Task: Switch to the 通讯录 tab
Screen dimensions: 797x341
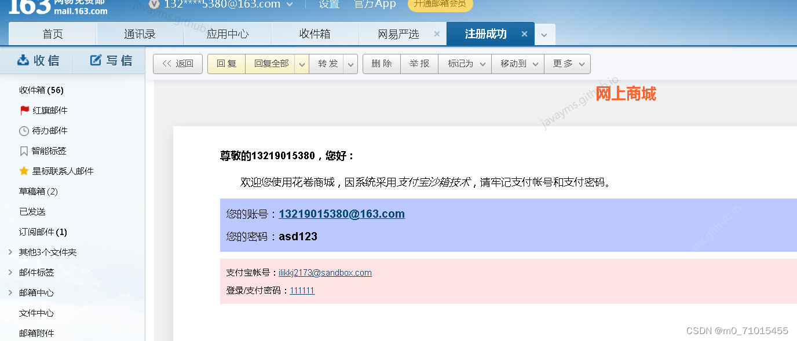Action: [x=140, y=34]
